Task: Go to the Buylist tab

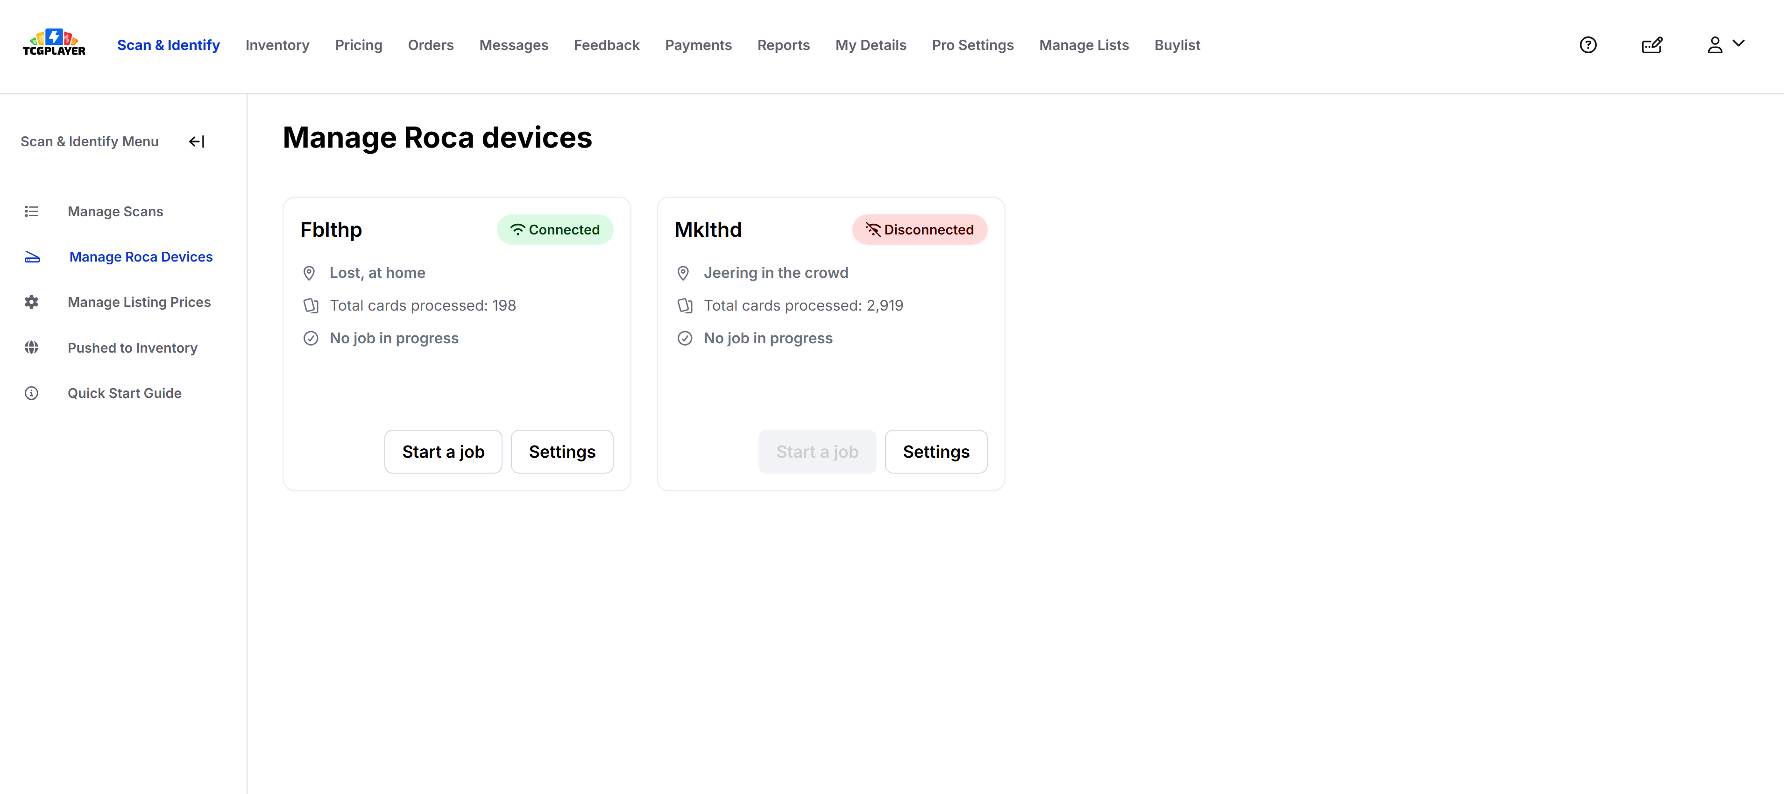Action: tap(1177, 45)
